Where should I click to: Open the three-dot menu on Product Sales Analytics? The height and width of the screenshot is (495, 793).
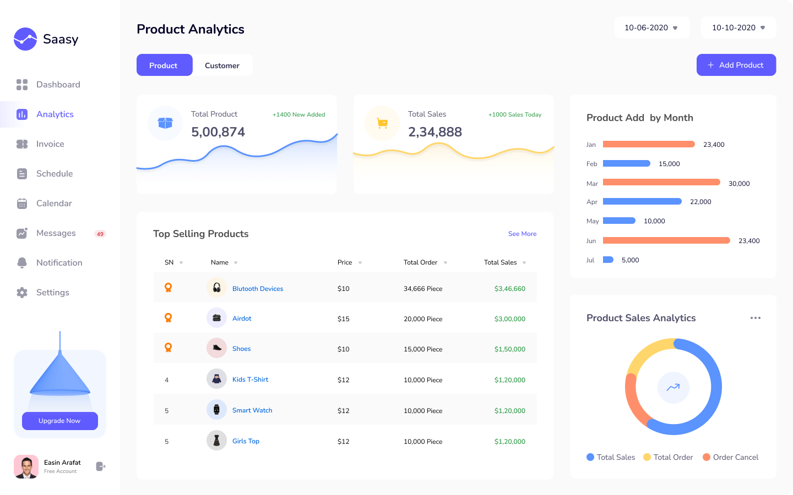[x=756, y=318]
